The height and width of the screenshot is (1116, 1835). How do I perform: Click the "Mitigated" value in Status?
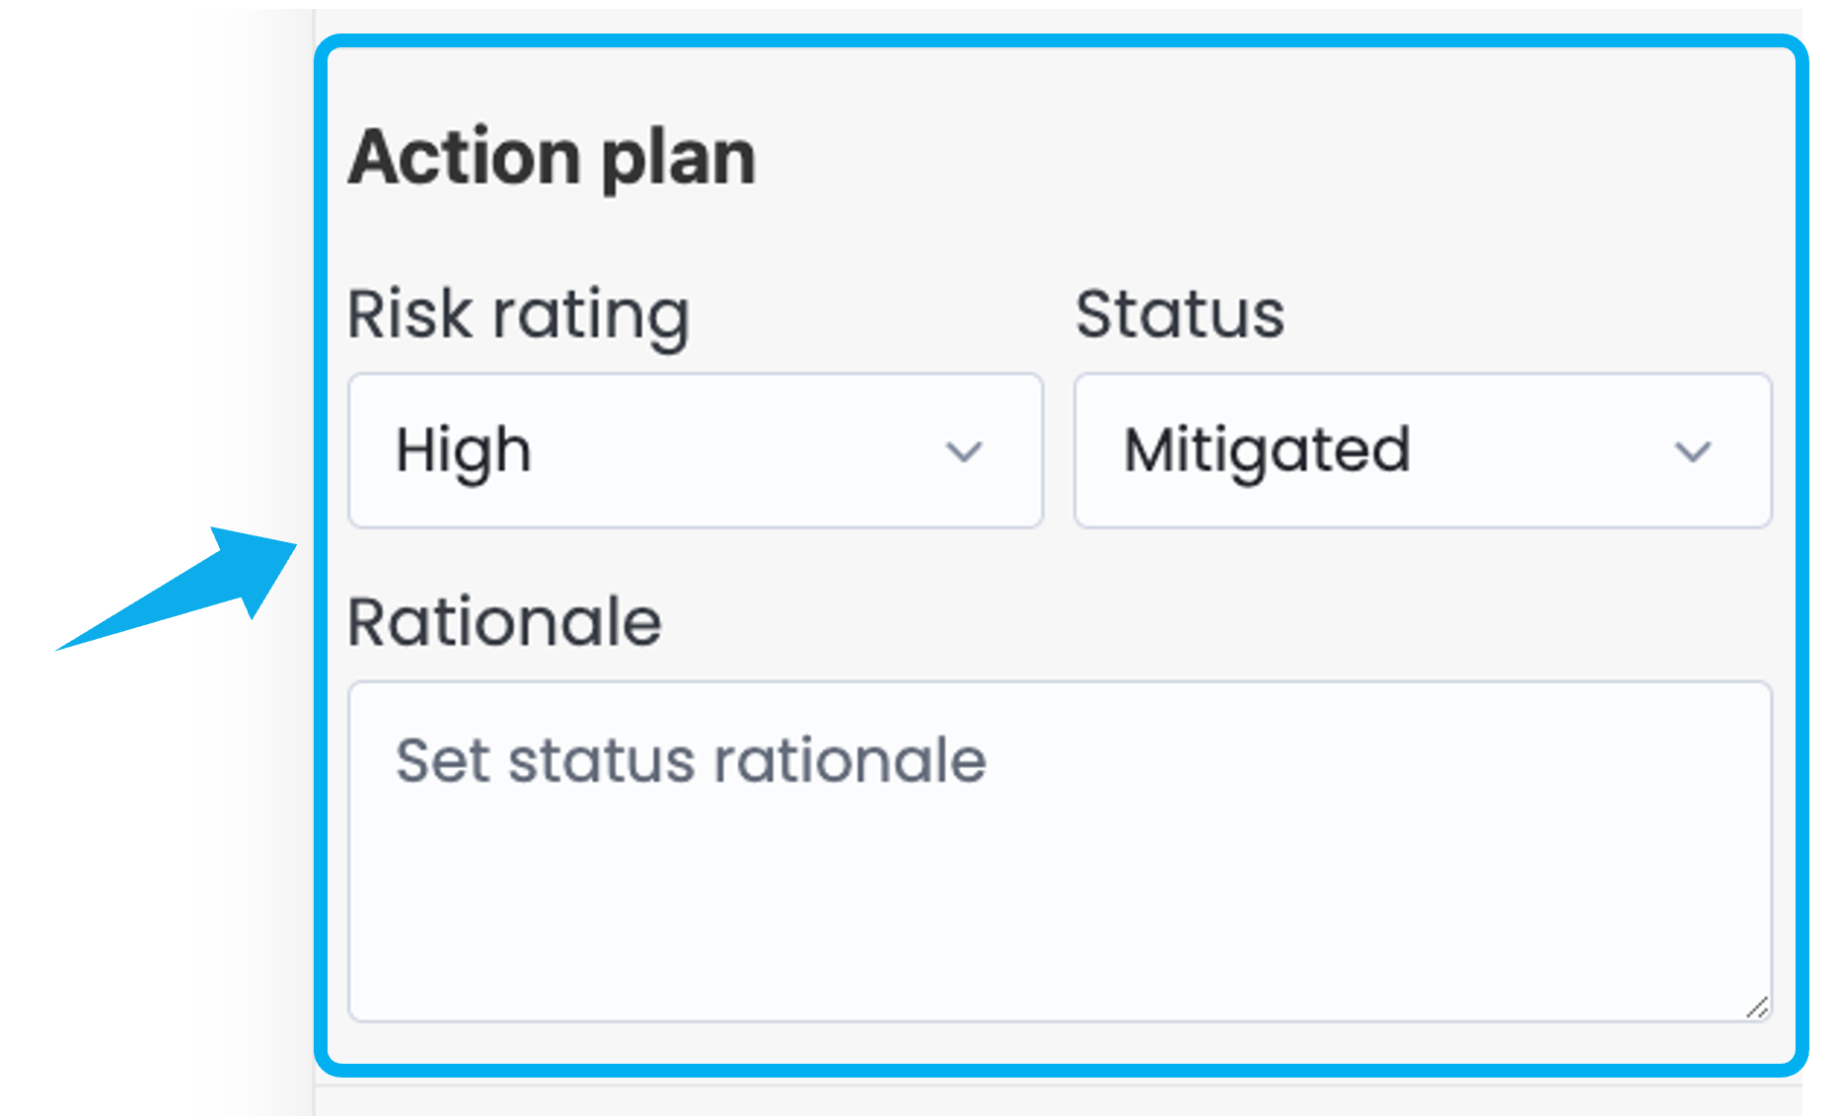coord(1267,451)
